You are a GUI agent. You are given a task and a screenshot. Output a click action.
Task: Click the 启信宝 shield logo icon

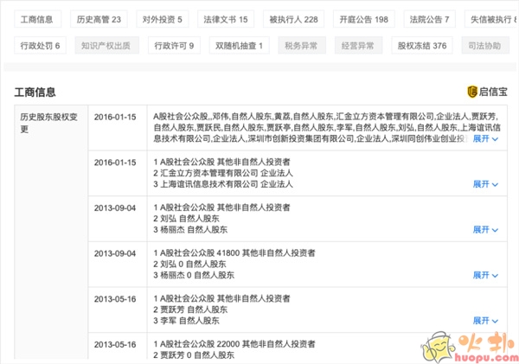tap(471, 92)
